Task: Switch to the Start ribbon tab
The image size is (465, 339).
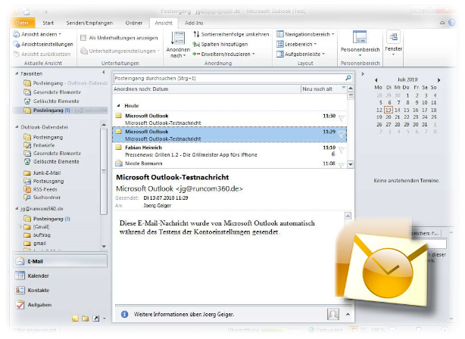Action: pos(48,23)
